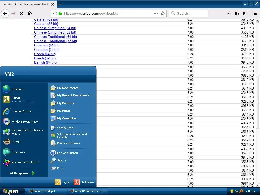This screenshot has height=195, width=260.
Task: Launch Supermium from Start menu
Action: [24, 152]
